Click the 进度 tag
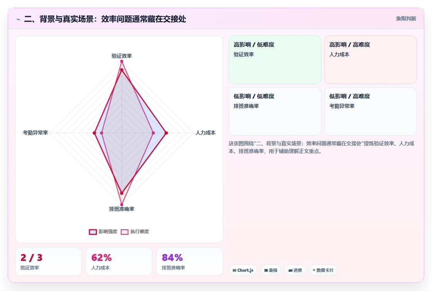Viewport: 432px width, 291px height. pos(295,270)
